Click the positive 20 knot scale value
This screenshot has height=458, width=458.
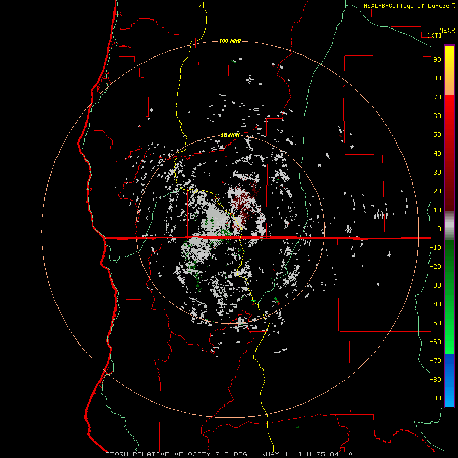point(437,191)
